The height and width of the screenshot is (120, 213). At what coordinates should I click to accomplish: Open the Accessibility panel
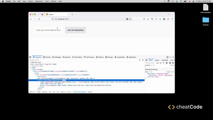tap(119, 57)
